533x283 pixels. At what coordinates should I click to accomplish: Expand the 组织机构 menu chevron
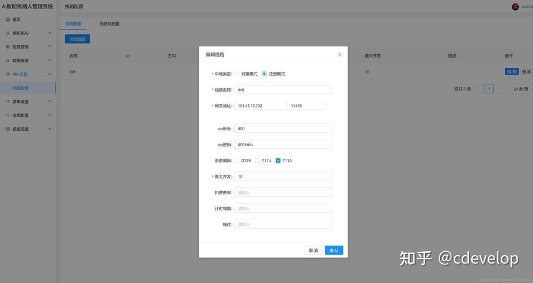tap(50, 33)
